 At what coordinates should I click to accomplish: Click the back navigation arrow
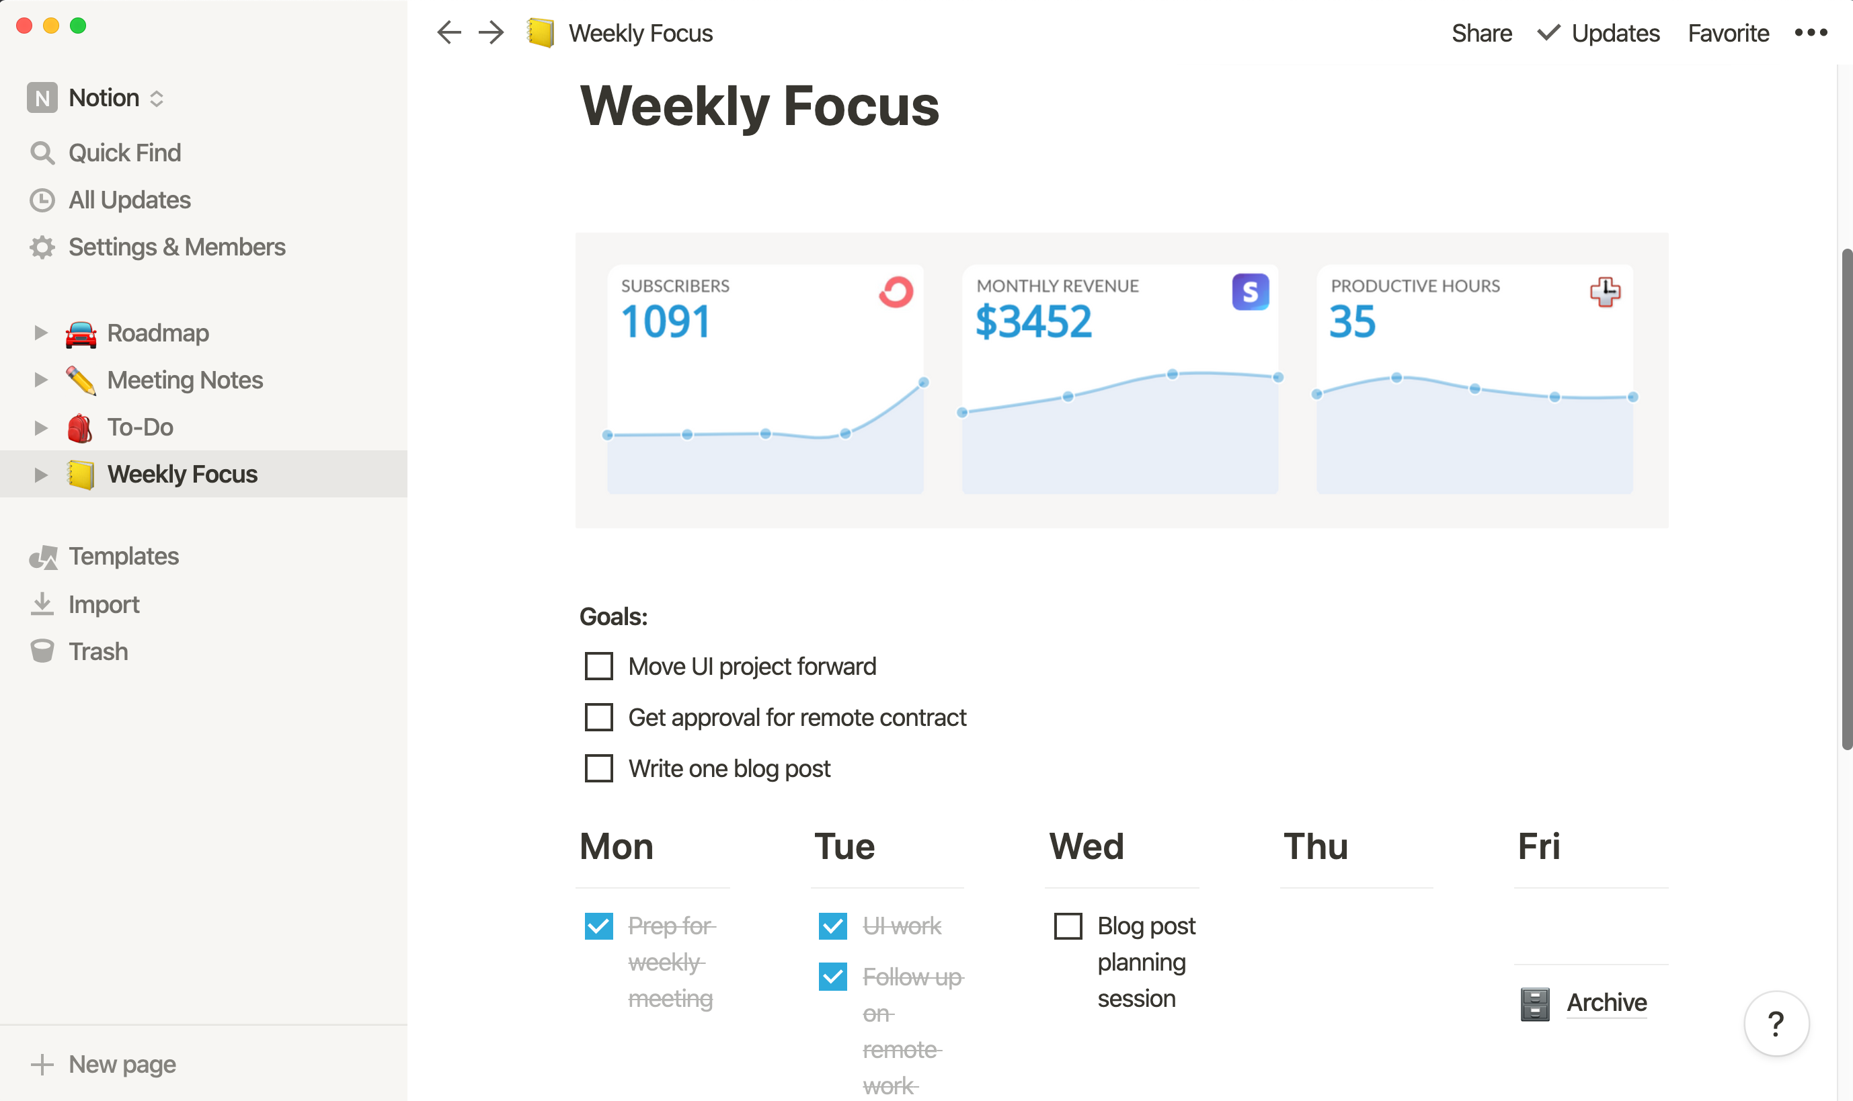tap(450, 33)
